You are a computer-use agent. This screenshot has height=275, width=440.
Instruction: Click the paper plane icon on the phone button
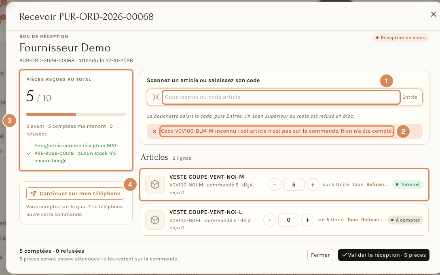click(33, 194)
